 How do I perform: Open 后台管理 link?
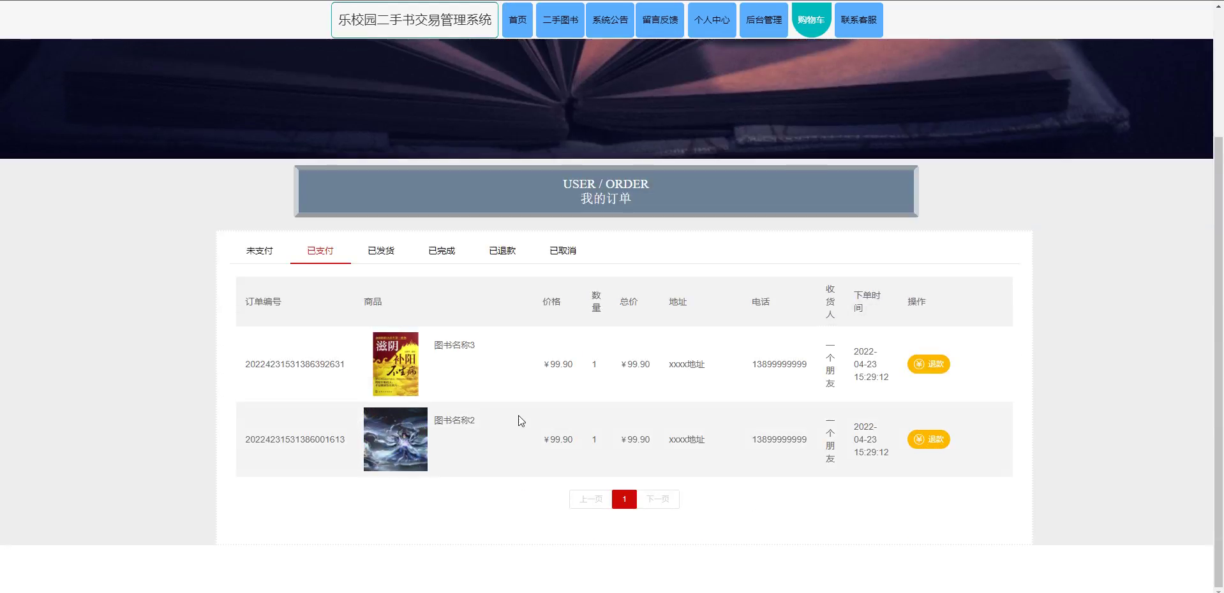coord(764,20)
